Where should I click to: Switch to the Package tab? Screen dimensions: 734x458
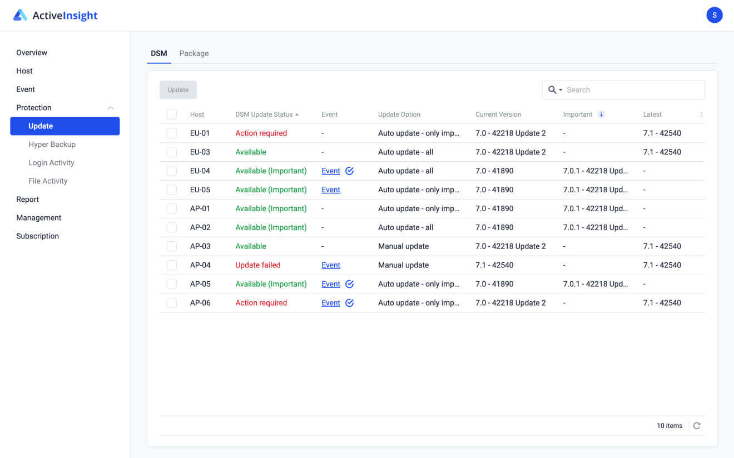[x=194, y=53]
